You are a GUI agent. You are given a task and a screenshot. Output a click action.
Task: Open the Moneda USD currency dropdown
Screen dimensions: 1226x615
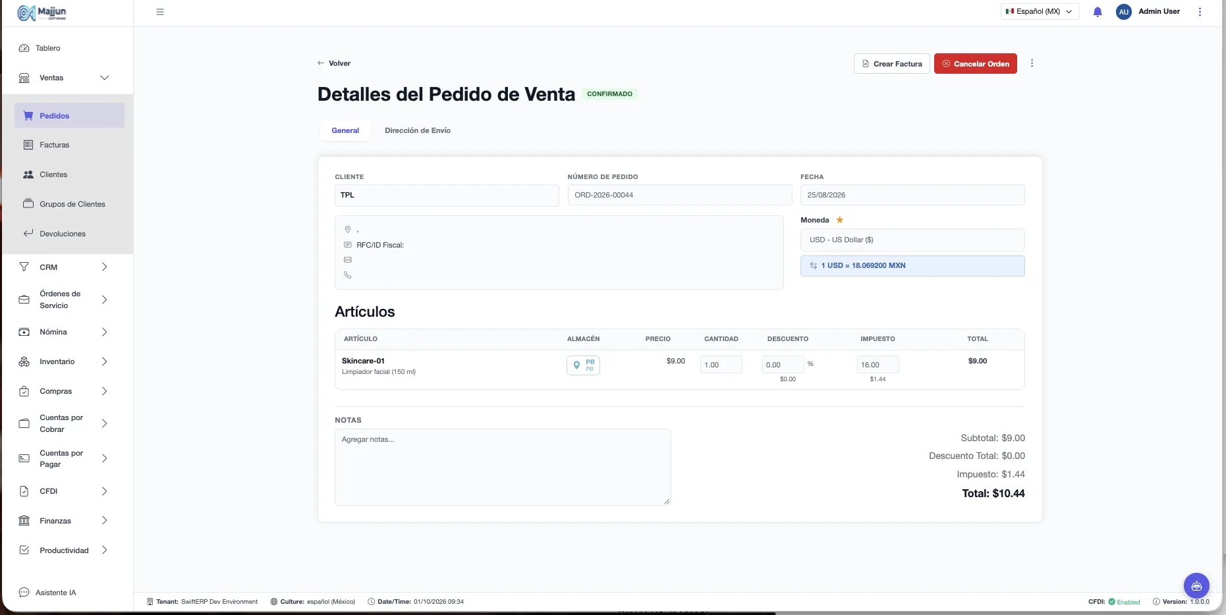point(912,240)
